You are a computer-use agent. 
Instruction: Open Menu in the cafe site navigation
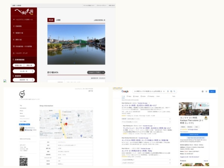21,113
